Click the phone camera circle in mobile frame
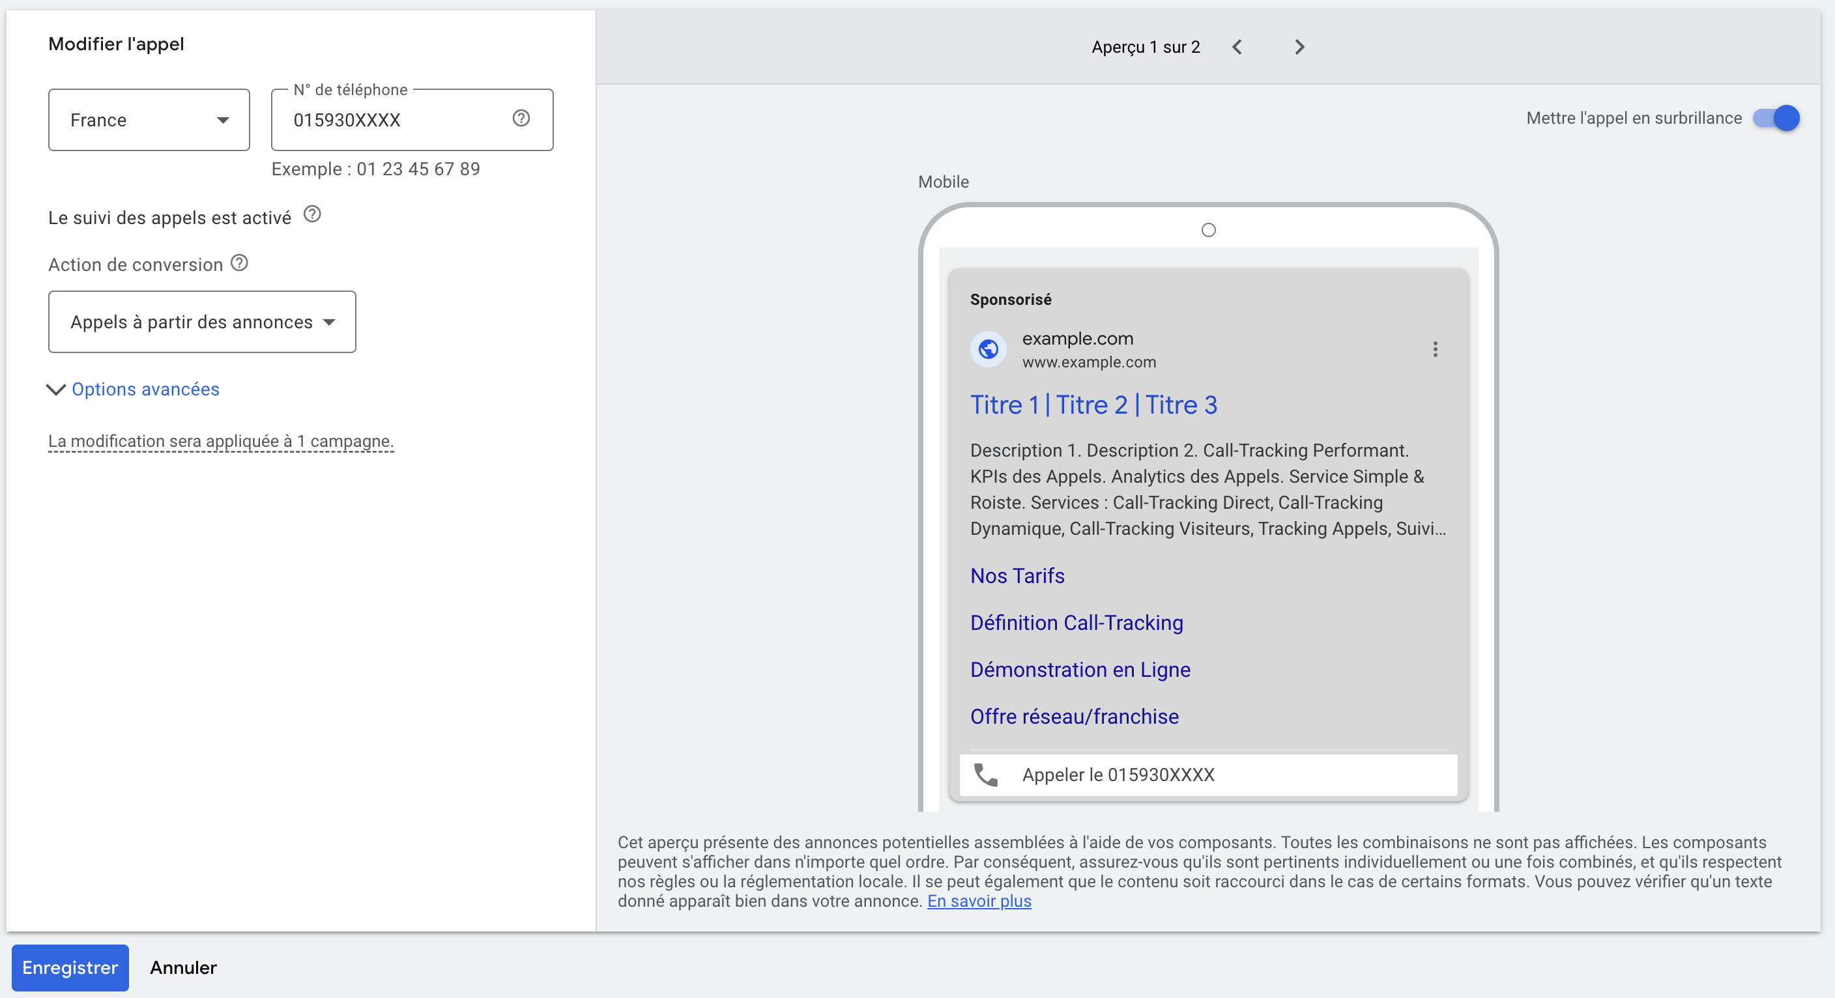 [x=1208, y=230]
